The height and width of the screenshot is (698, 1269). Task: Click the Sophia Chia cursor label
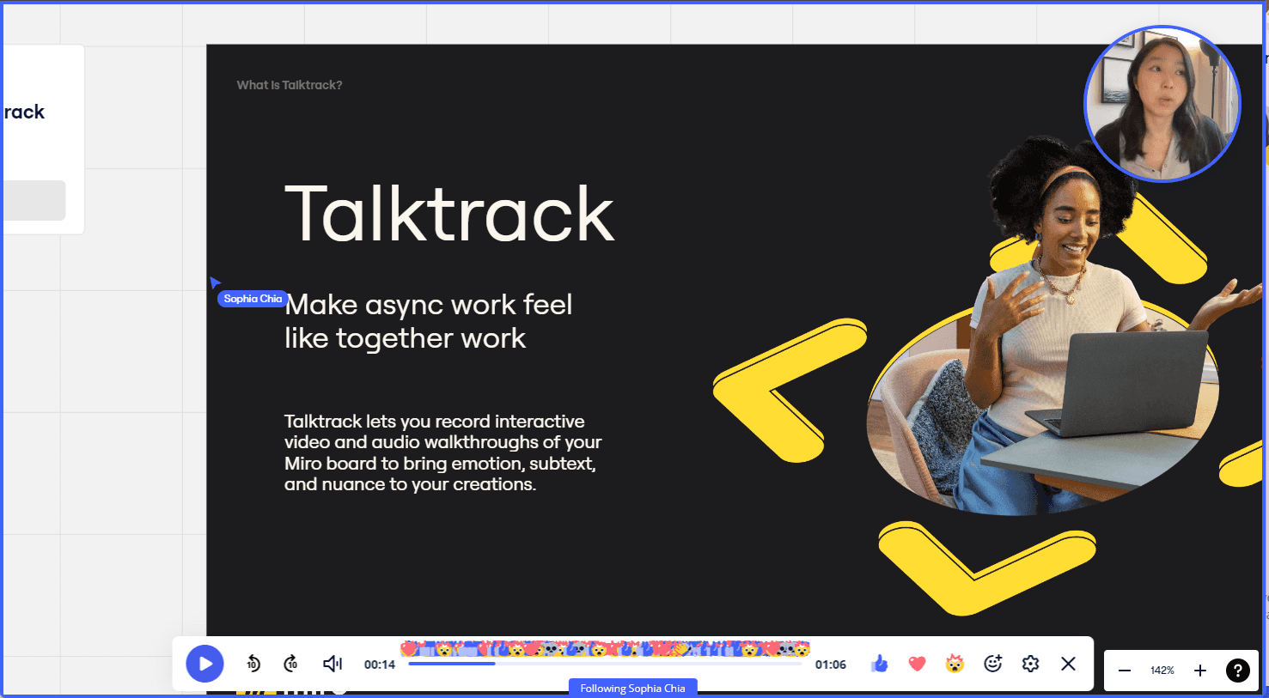coord(253,299)
